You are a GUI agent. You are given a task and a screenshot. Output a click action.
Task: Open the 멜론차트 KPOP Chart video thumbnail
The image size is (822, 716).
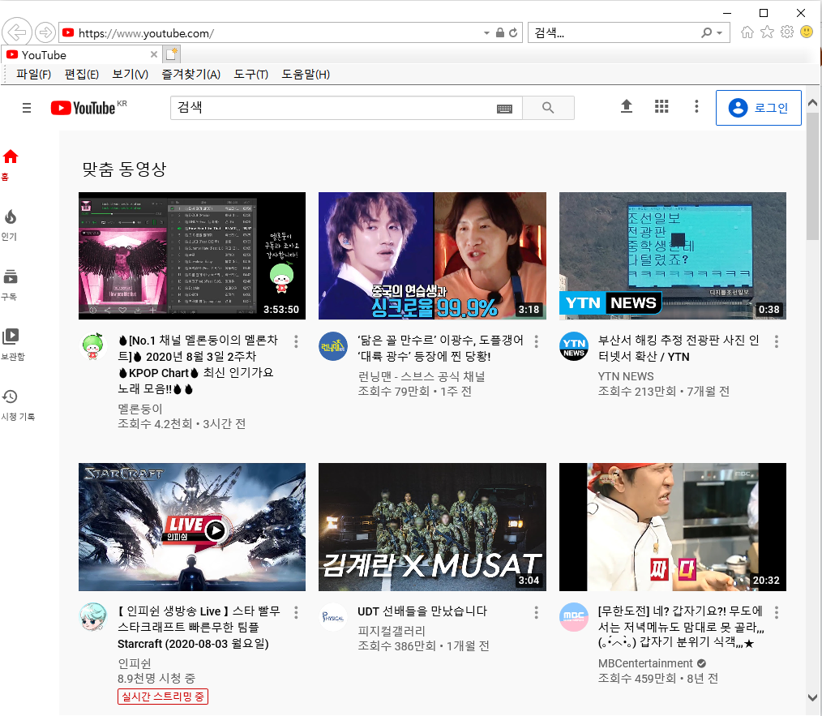point(192,256)
